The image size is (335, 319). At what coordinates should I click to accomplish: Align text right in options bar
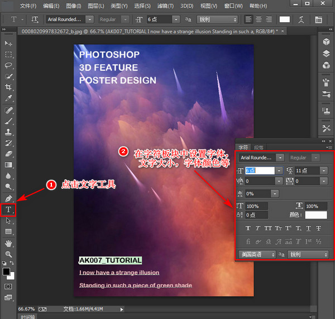pos(269,20)
